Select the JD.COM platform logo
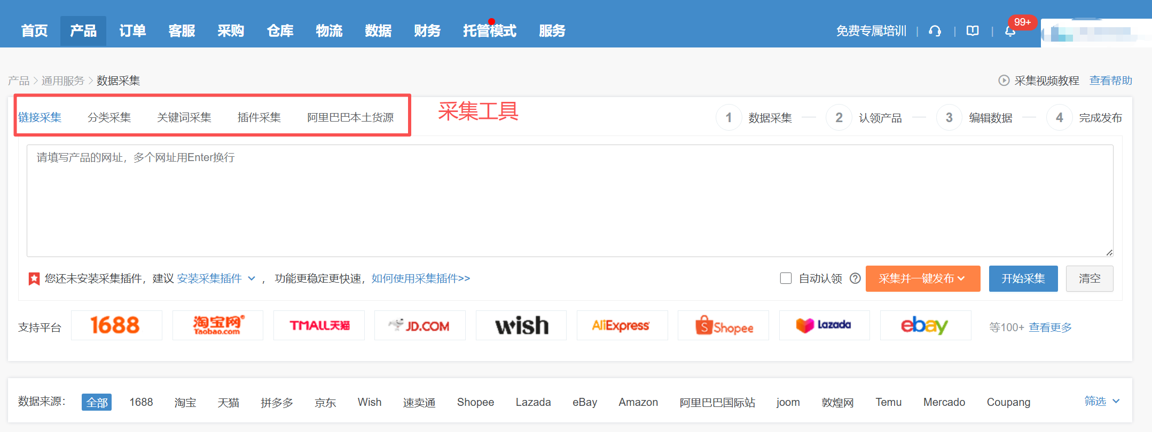 click(420, 325)
